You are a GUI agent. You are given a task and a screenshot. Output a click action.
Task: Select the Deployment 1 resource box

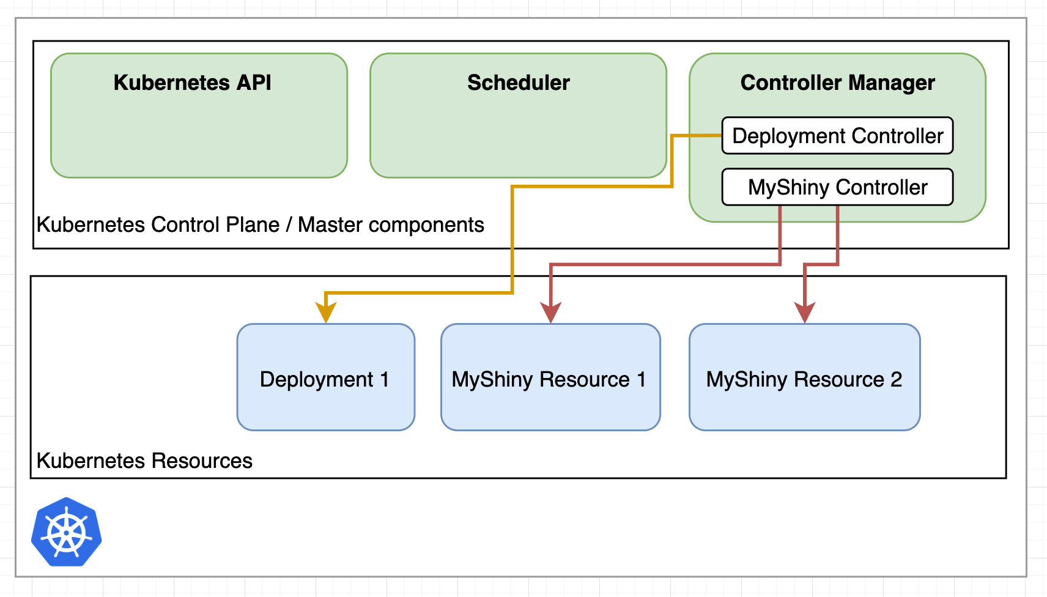tap(325, 377)
